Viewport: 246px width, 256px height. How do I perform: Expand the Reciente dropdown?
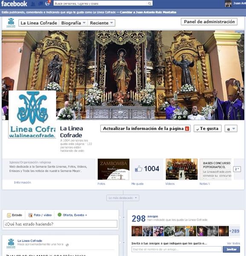[x=101, y=23]
